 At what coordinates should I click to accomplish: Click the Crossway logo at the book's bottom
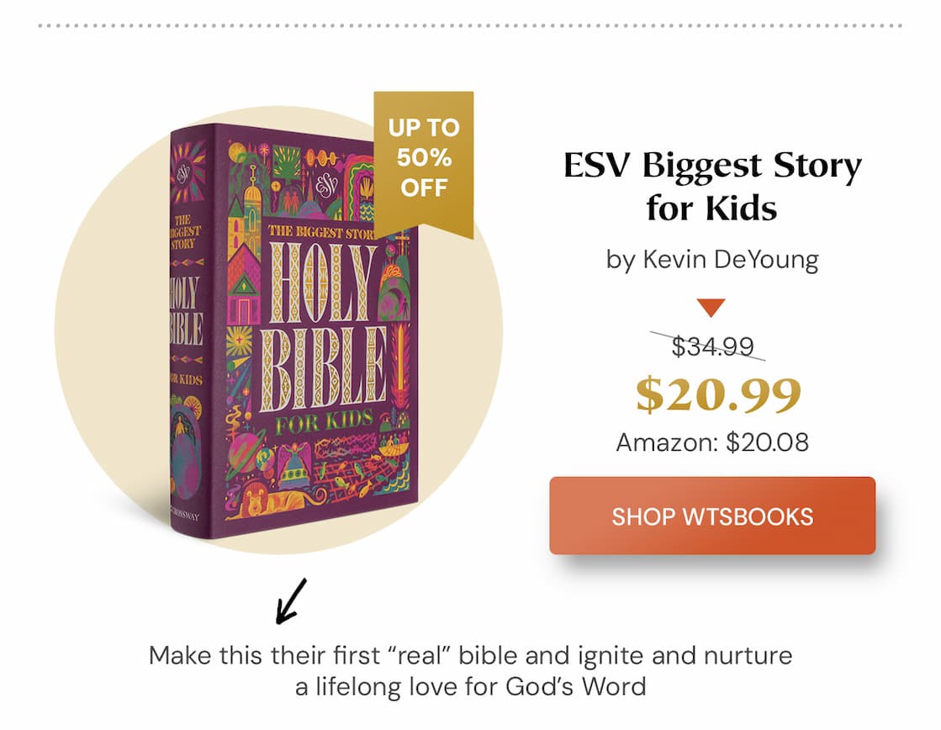pos(185,513)
